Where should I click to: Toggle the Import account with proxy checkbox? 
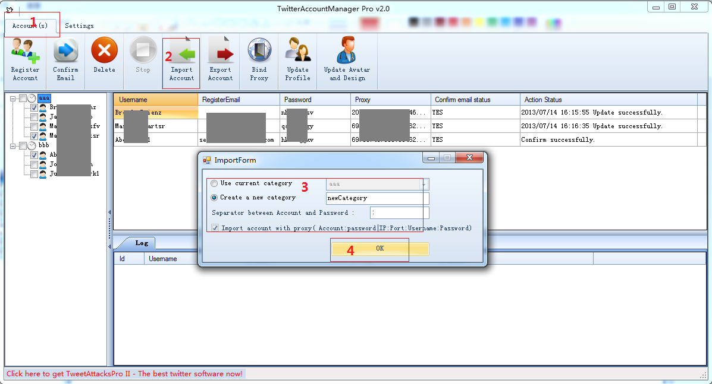coord(214,228)
